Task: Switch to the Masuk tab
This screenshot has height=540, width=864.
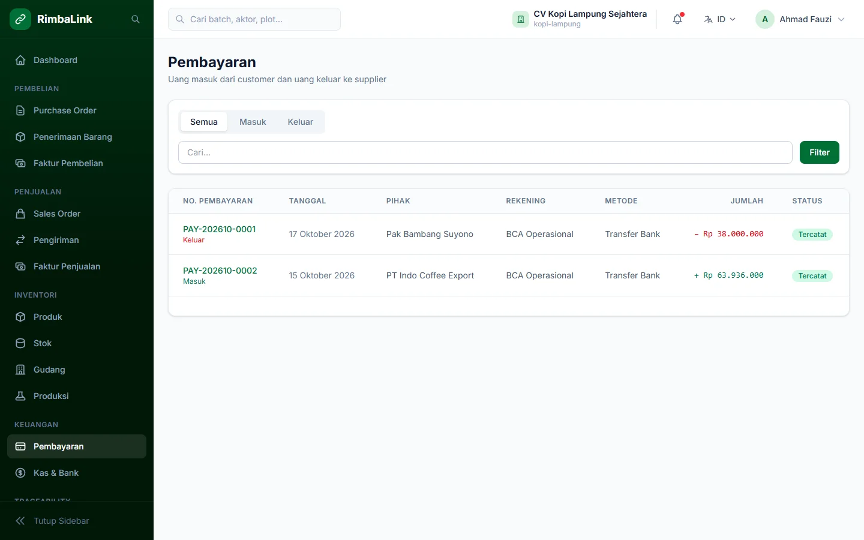Action: tap(253, 122)
